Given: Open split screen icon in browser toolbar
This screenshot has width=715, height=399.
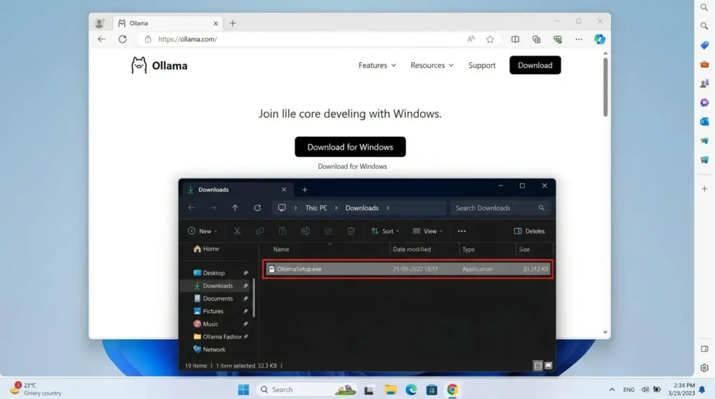Looking at the screenshot, I should coord(515,39).
